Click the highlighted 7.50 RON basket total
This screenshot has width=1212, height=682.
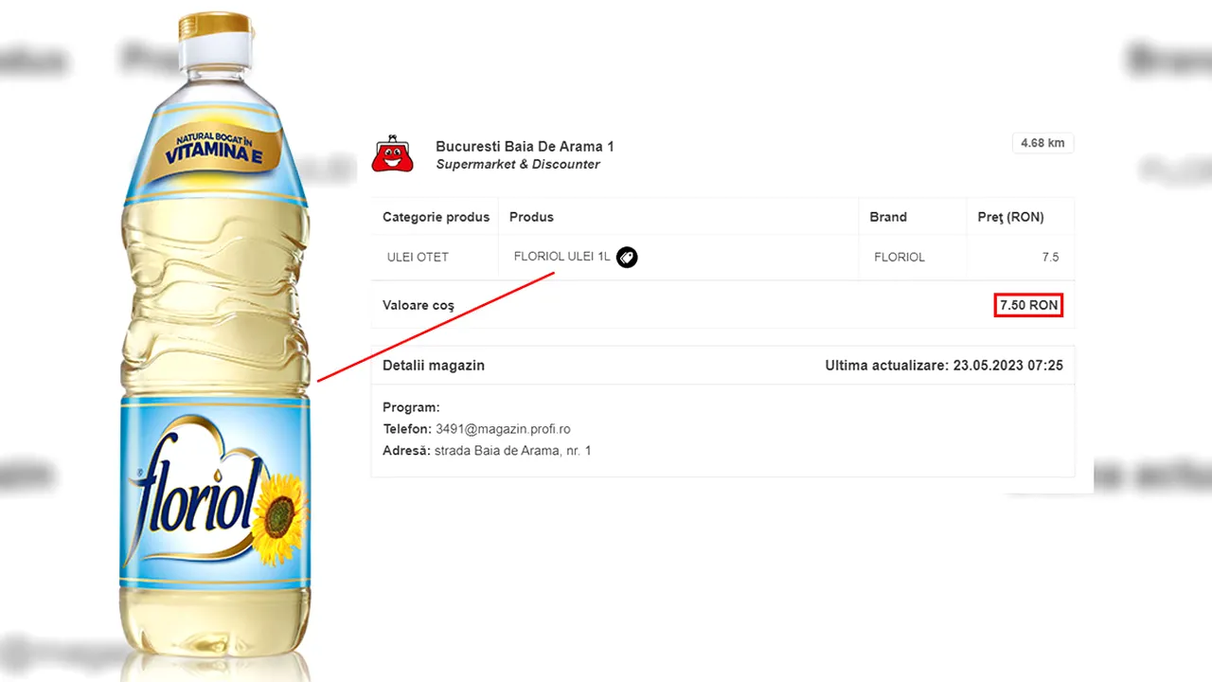tap(1028, 305)
